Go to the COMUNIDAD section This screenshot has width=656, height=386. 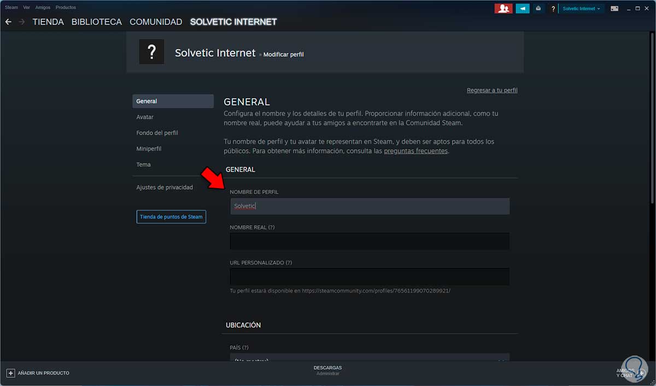point(156,22)
